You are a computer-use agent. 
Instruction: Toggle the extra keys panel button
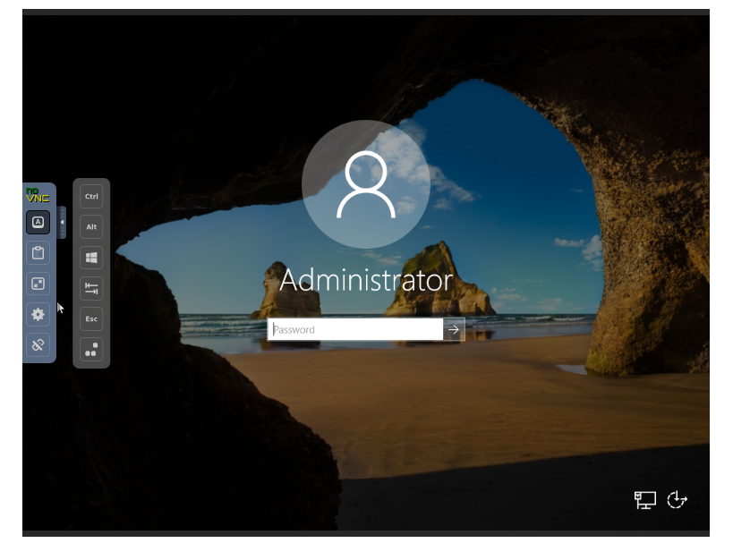[x=38, y=222]
